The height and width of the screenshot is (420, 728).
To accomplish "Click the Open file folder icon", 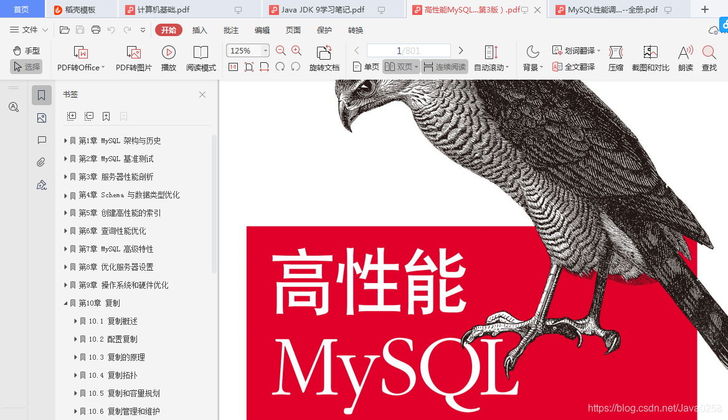I will tap(65, 30).
